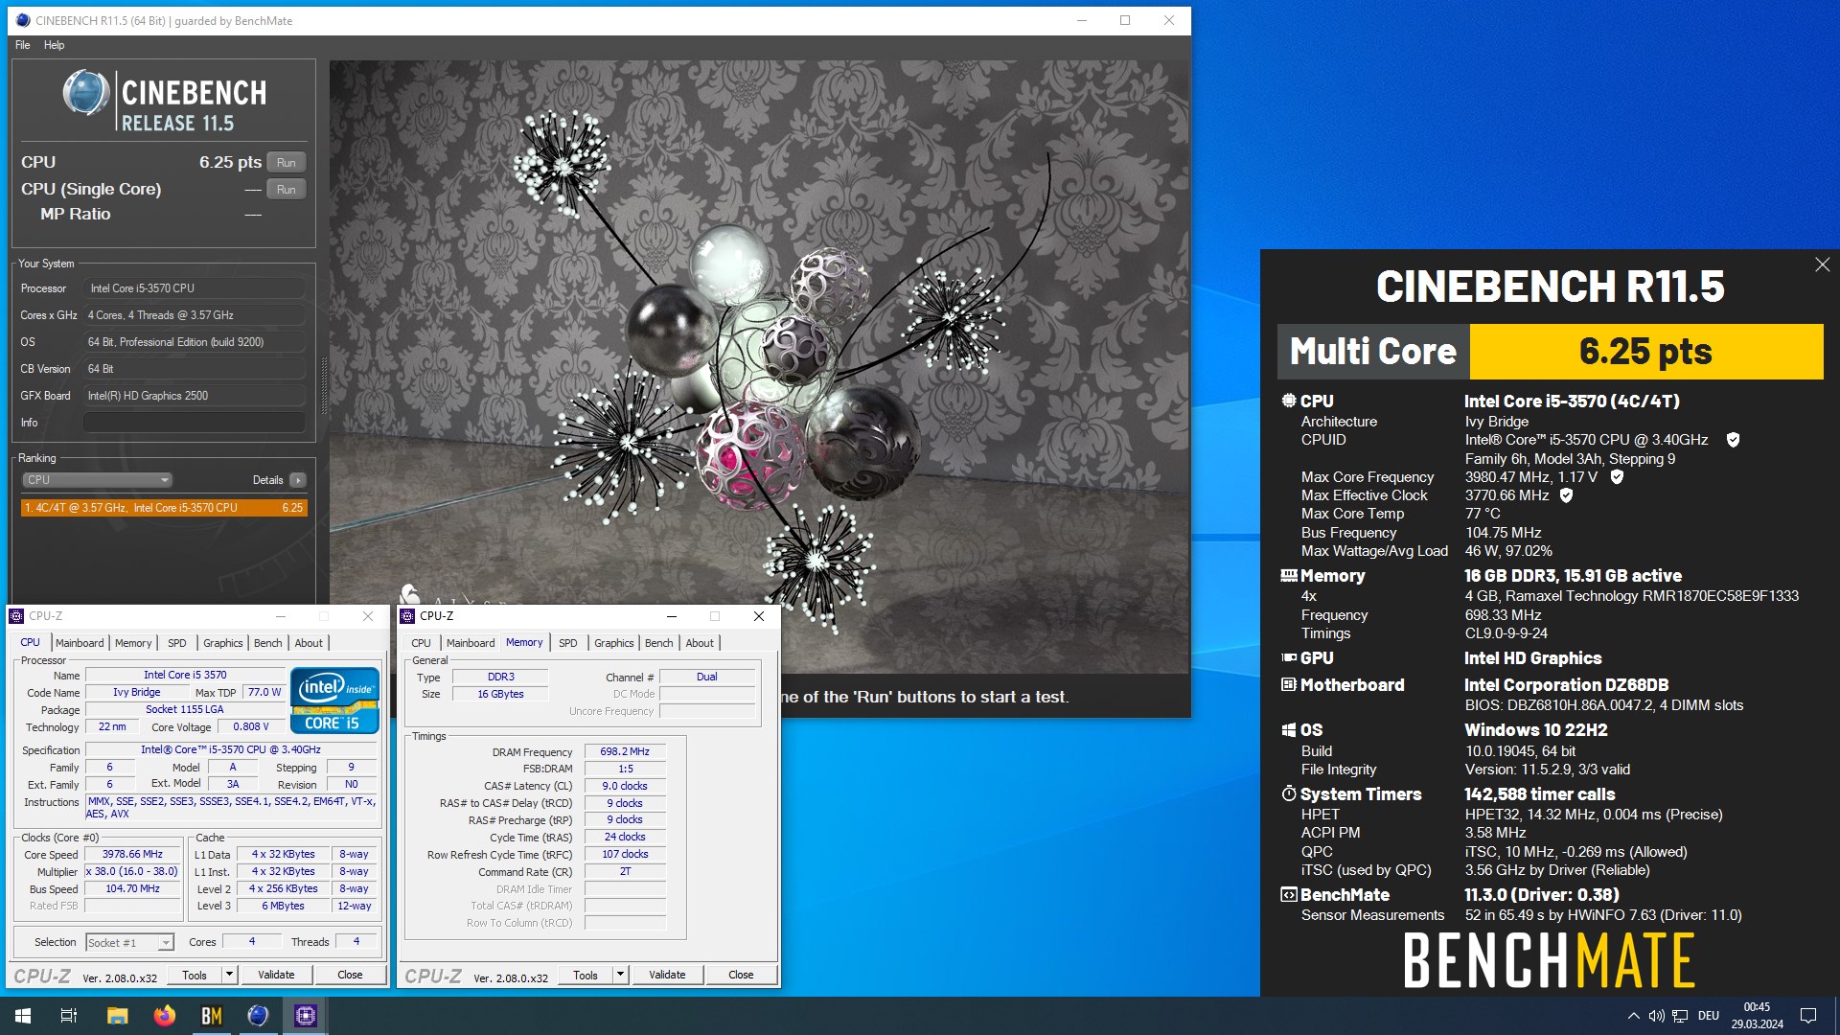This screenshot has height=1035, width=1840.
Task: Click the Cinebench title bar icon
Action: (x=23, y=20)
